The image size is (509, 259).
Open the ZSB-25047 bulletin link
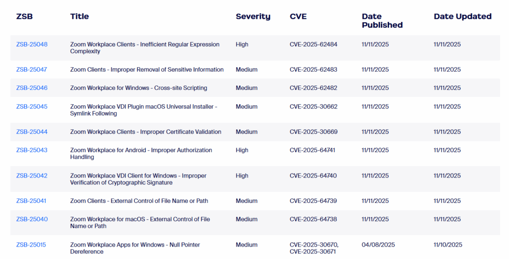pos(31,70)
